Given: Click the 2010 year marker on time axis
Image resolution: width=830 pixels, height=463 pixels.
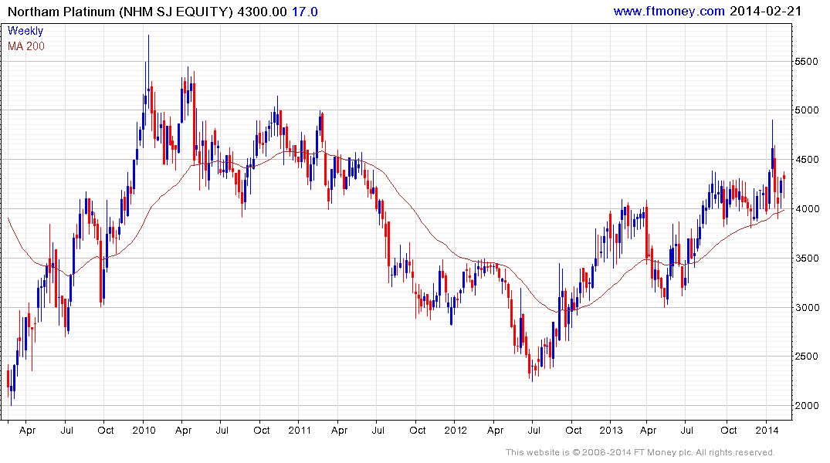Looking at the screenshot, I should pos(144,430).
